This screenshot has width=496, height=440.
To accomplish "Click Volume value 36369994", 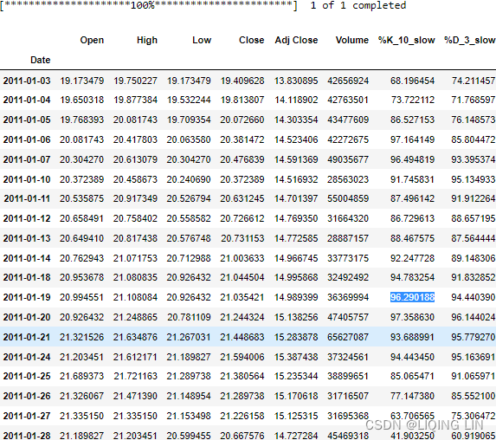I will pyautogui.click(x=348, y=298).
